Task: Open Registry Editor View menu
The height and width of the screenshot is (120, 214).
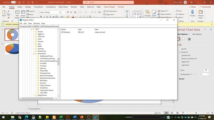Action: (x=30, y=23)
